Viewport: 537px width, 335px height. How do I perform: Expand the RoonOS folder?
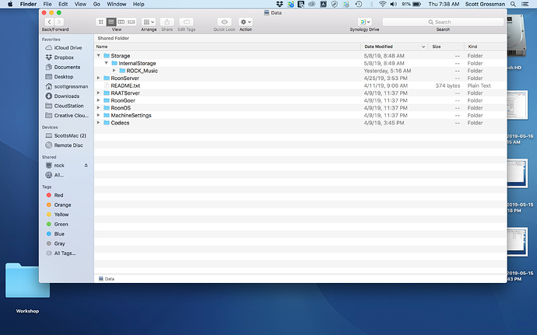(x=98, y=108)
